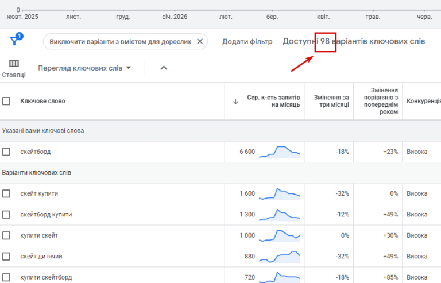Check the box for скейт купити
The width and height of the screenshot is (441, 283).
6,193
